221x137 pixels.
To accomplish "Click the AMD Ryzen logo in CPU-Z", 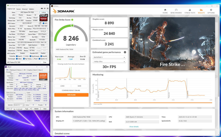I will [43, 77].
